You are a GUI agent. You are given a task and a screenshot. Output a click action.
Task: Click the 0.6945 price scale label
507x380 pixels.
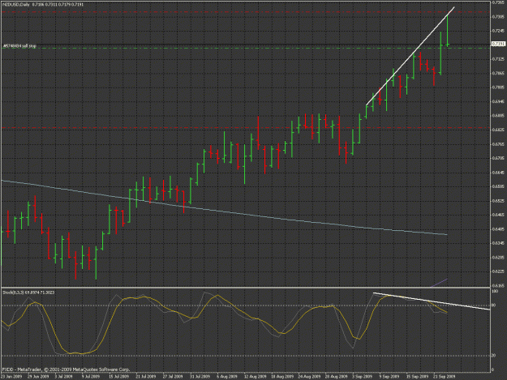pos(498,102)
